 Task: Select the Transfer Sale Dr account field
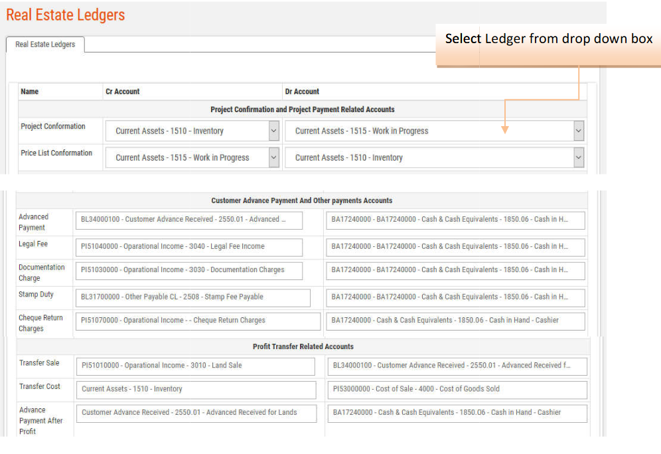(x=457, y=366)
